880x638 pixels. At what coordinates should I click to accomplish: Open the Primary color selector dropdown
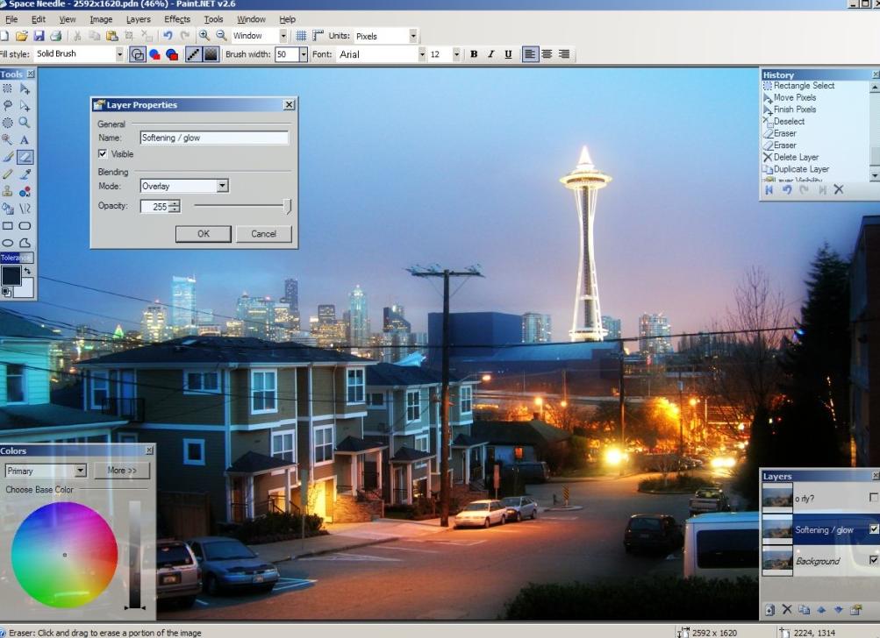[81, 471]
